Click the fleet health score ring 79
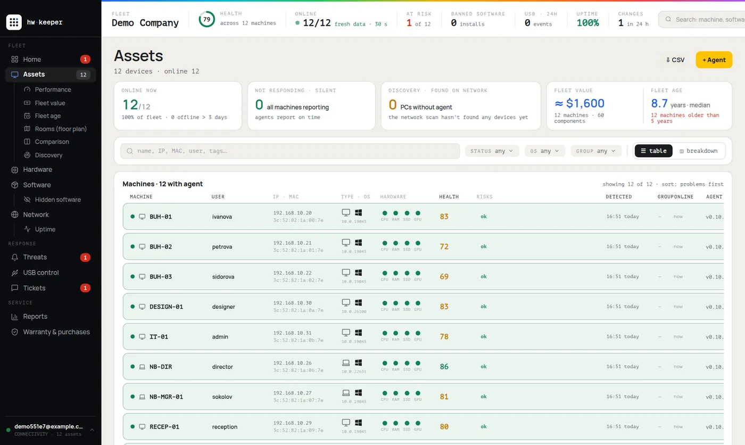Viewport: 745px width, 445px height. (x=206, y=19)
